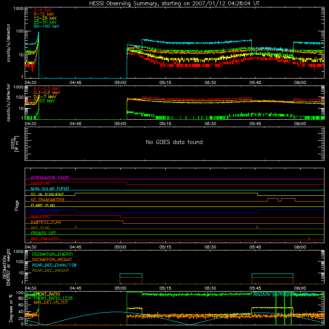Viewport: 329px width, 329px height.
Task: Click the DECIMATION_WEIGHT legend label
Action: pos(52,259)
